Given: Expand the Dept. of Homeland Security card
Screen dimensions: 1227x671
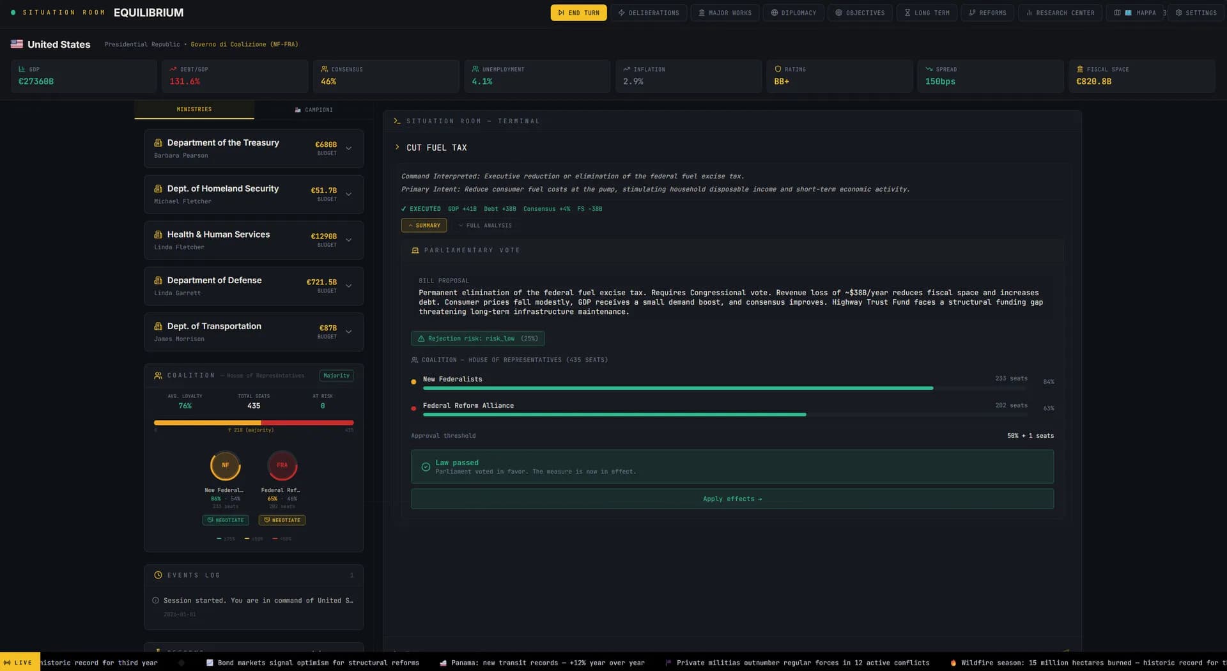Looking at the screenshot, I should tap(349, 194).
